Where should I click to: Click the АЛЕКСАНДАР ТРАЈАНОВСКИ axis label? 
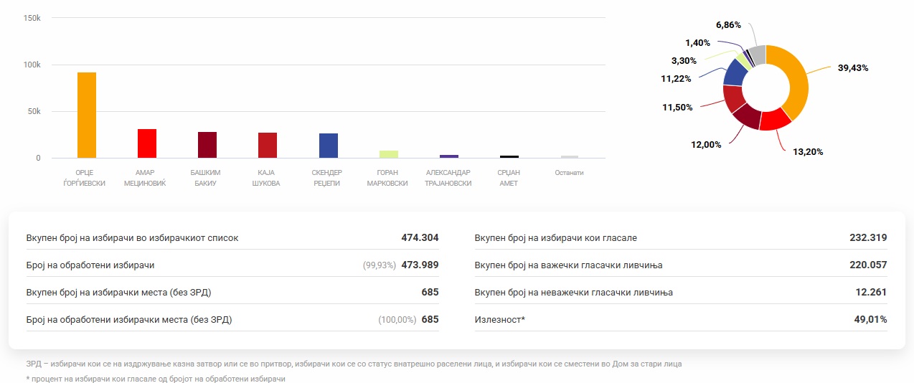tap(448, 178)
